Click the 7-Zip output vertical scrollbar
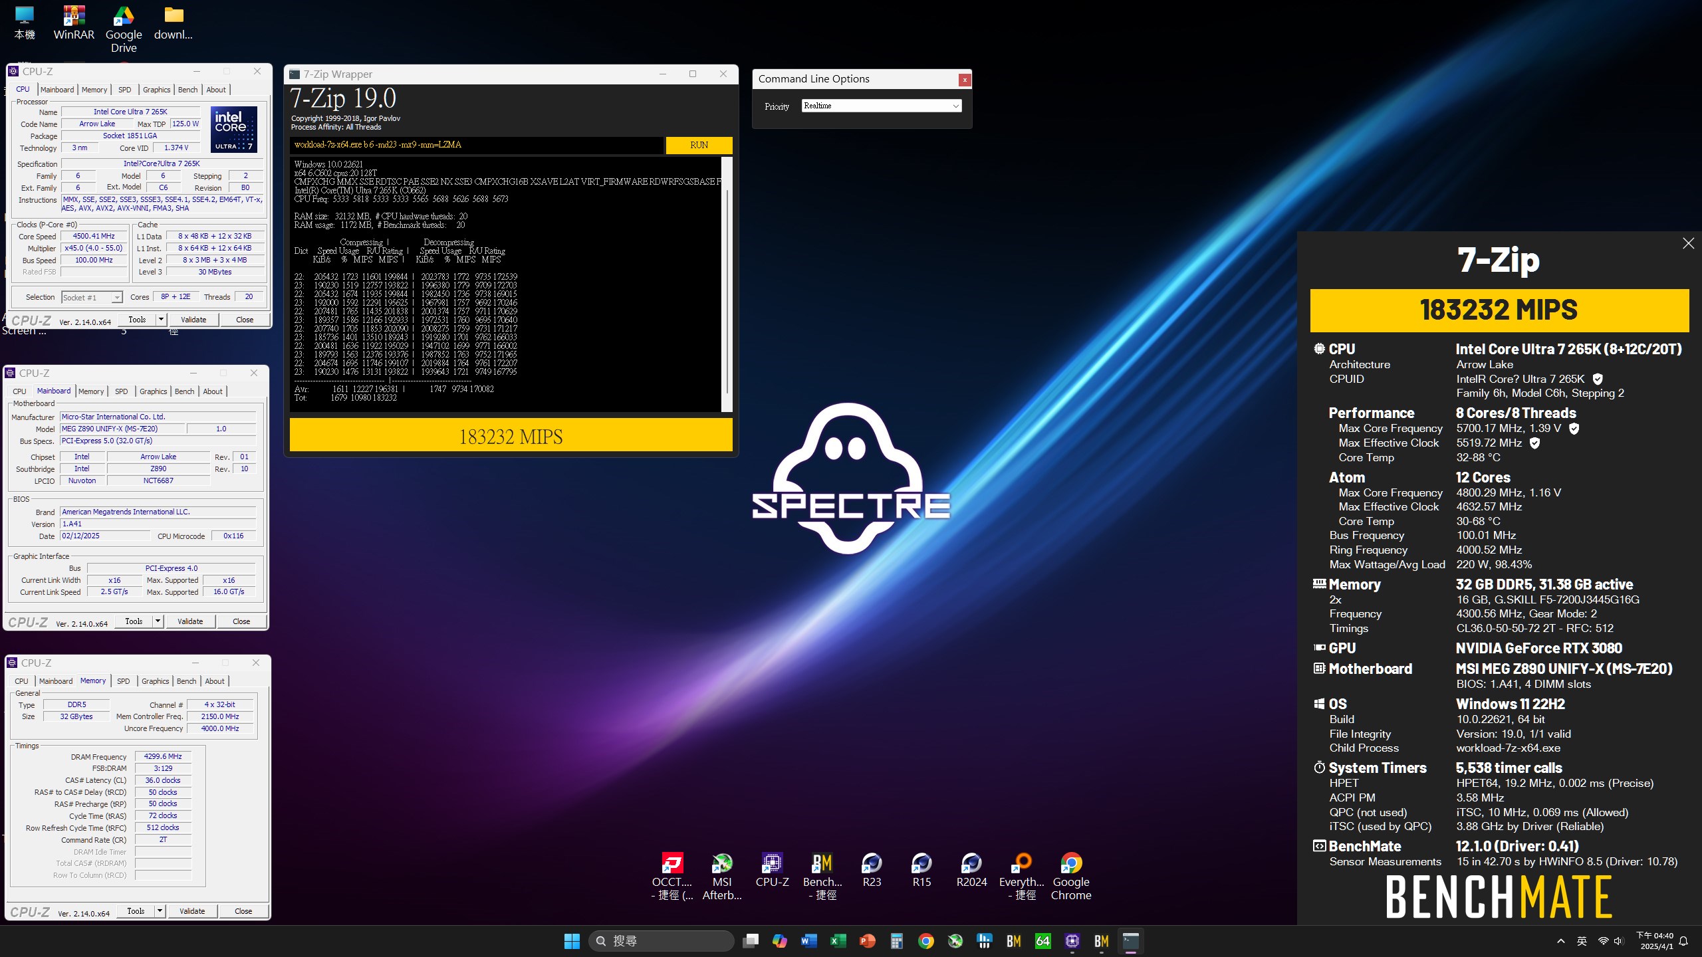The height and width of the screenshot is (957, 1702). point(727,284)
